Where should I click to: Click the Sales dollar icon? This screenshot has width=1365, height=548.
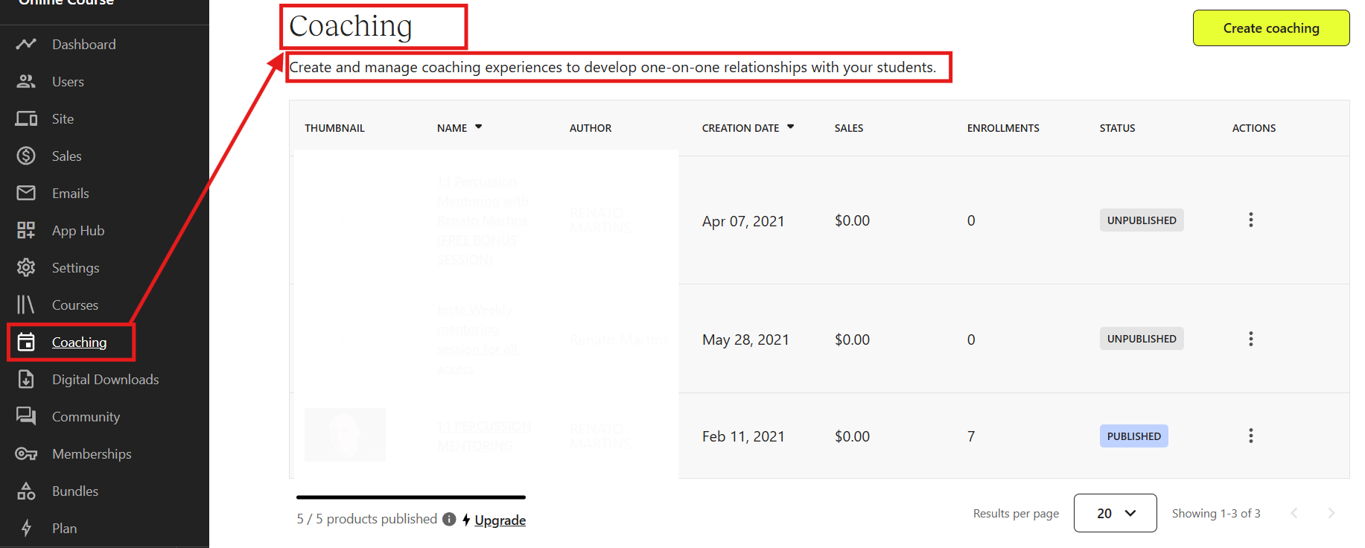coord(26,156)
